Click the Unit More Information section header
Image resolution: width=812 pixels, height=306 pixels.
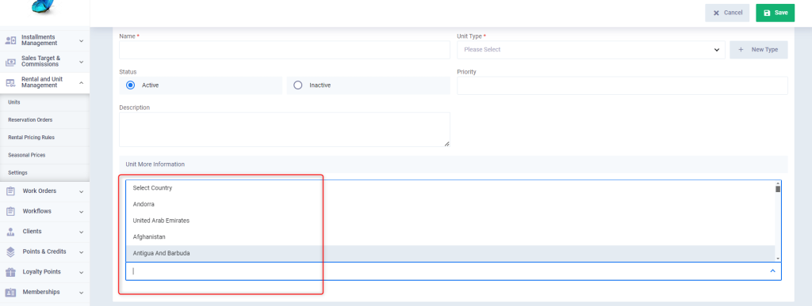coord(453,164)
